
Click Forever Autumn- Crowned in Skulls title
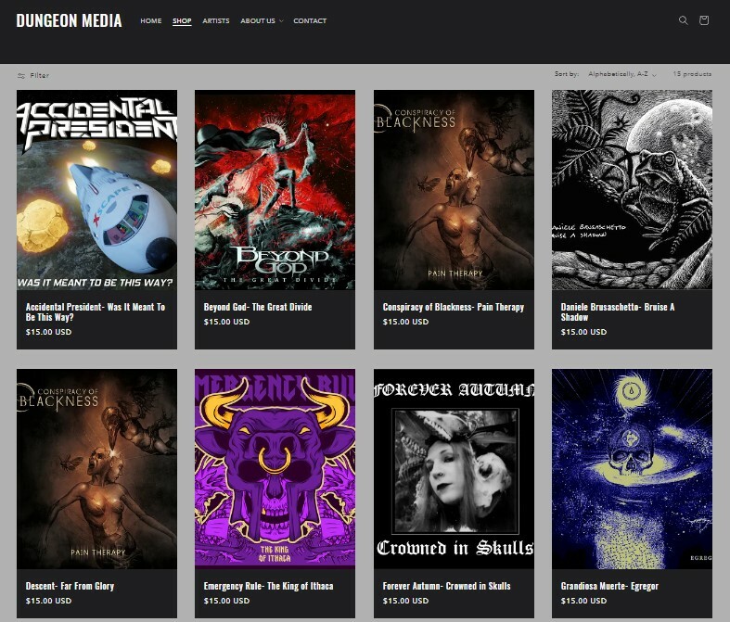click(446, 586)
